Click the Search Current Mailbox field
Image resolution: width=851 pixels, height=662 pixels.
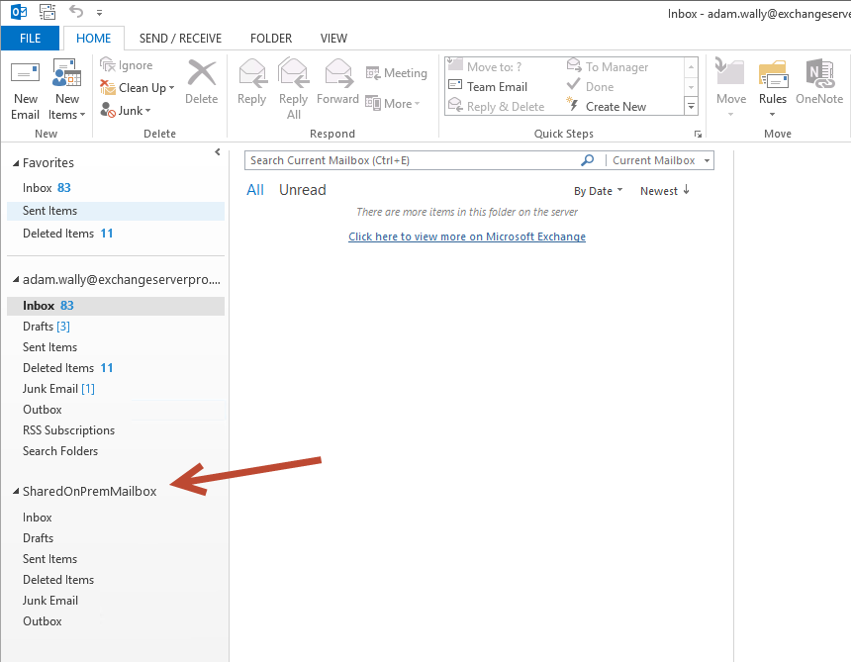413,160
